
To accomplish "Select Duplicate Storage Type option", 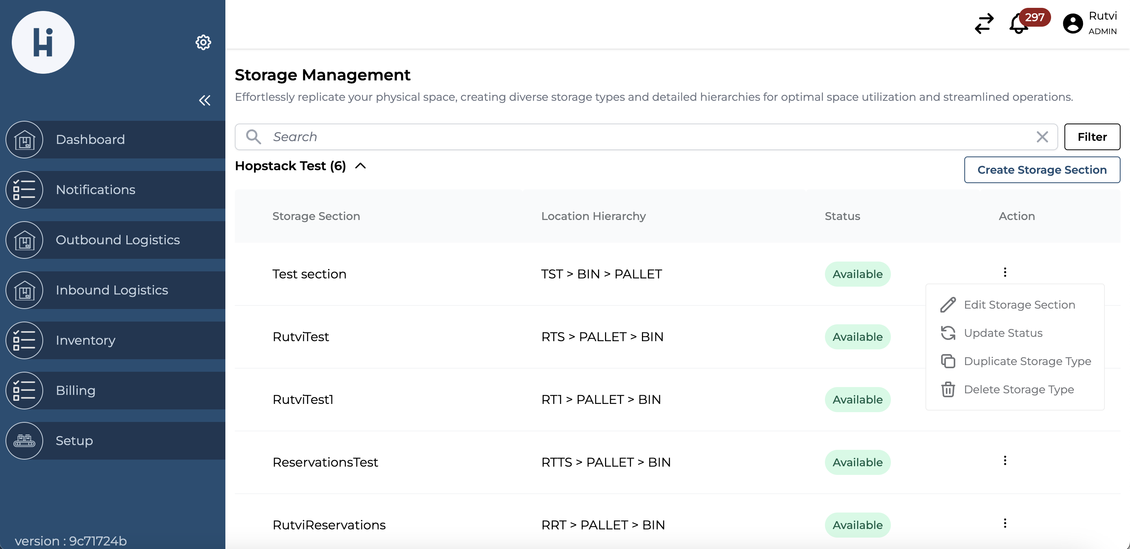I will coord(1027,361).
